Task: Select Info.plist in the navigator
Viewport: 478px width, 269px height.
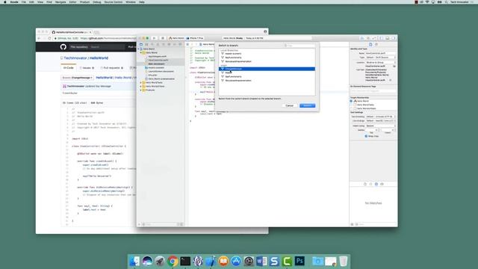Action: (x=152, y=75)
